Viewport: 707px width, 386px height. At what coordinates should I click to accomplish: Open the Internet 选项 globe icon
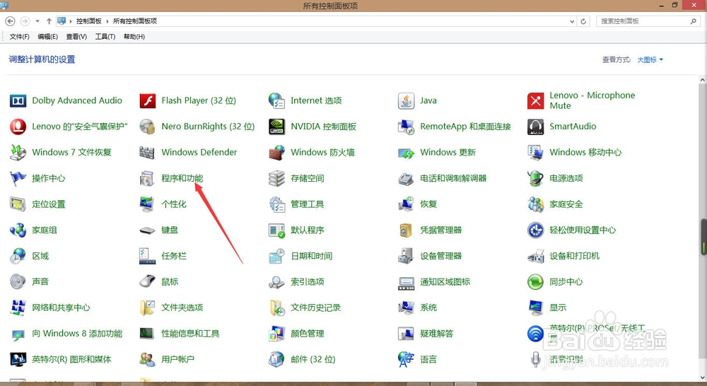tap(276, 100)
